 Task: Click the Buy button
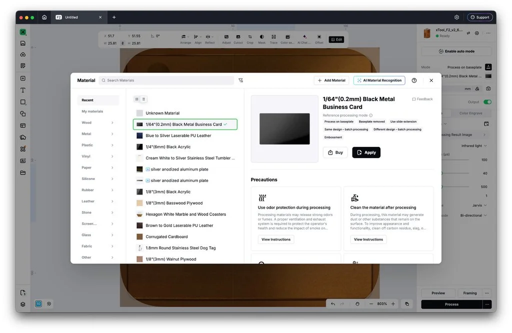pyautogui.click(x=335, y=152)
